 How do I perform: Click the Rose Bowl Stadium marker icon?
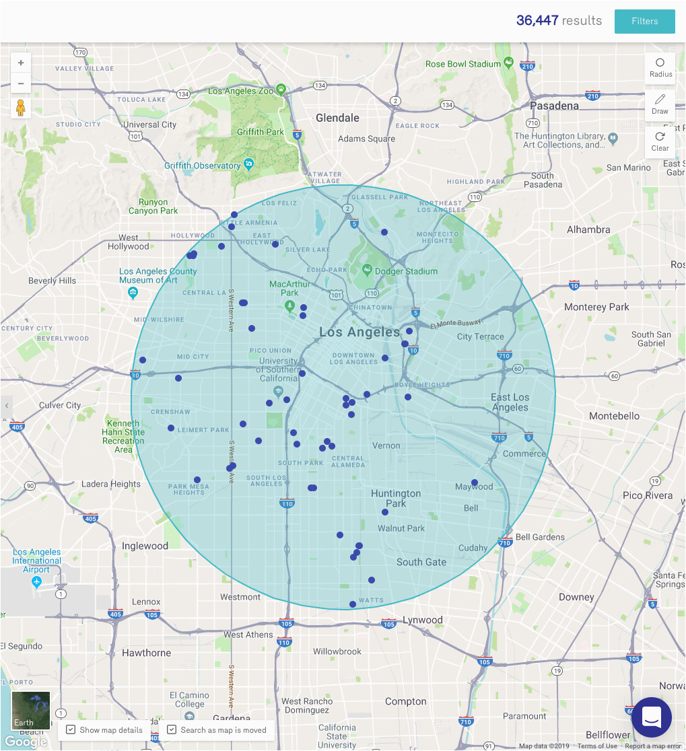509,63
